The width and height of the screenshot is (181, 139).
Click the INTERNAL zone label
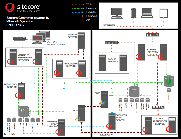pos(10,134)
